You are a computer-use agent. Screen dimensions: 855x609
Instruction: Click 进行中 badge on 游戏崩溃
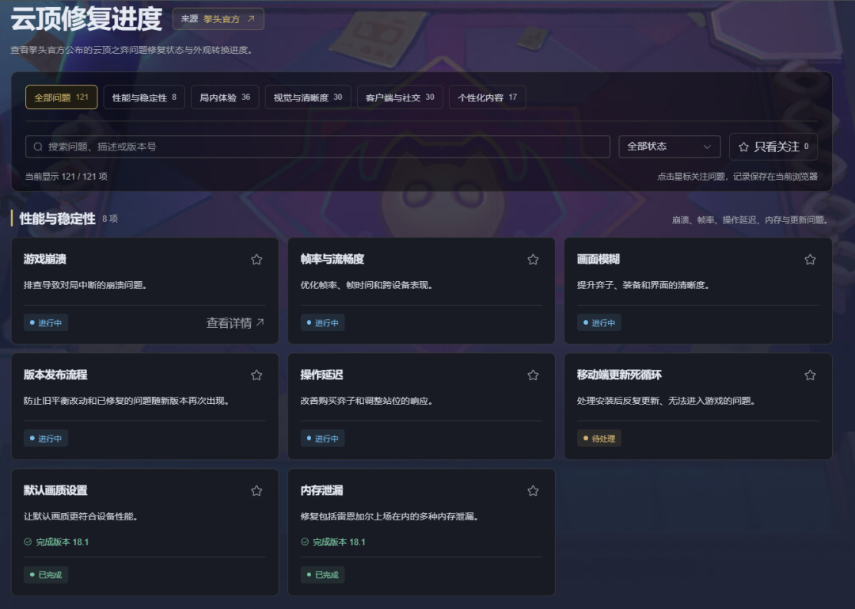pyautogui.click(x=46, y=323)
